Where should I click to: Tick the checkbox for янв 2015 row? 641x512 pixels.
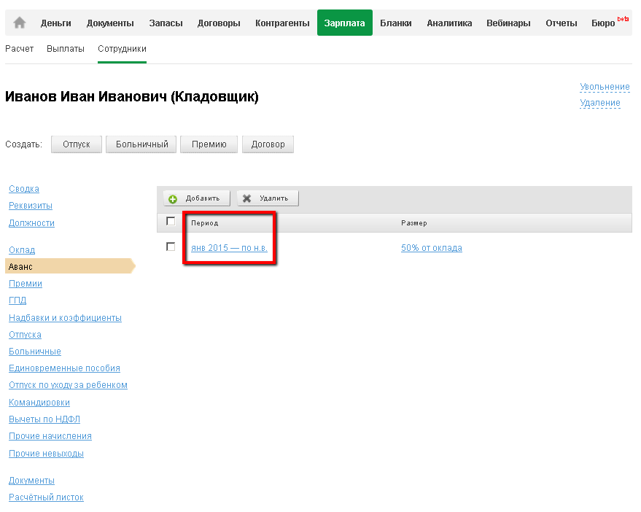171,247
